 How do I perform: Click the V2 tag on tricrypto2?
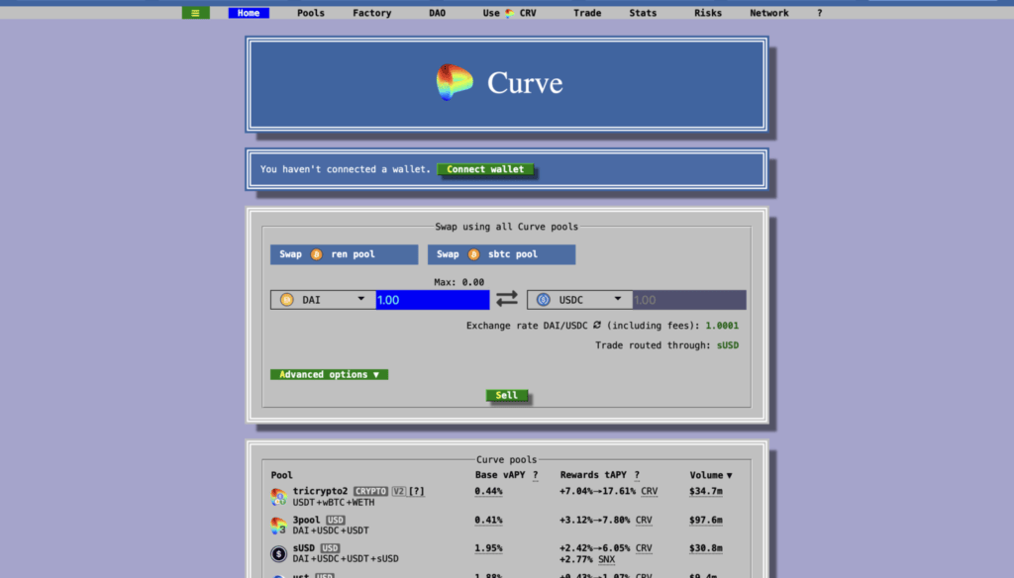click(398, 491)
